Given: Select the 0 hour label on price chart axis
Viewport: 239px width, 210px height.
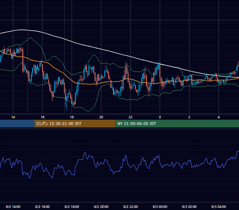Looking at the screenshot, I should click(160, 117).
